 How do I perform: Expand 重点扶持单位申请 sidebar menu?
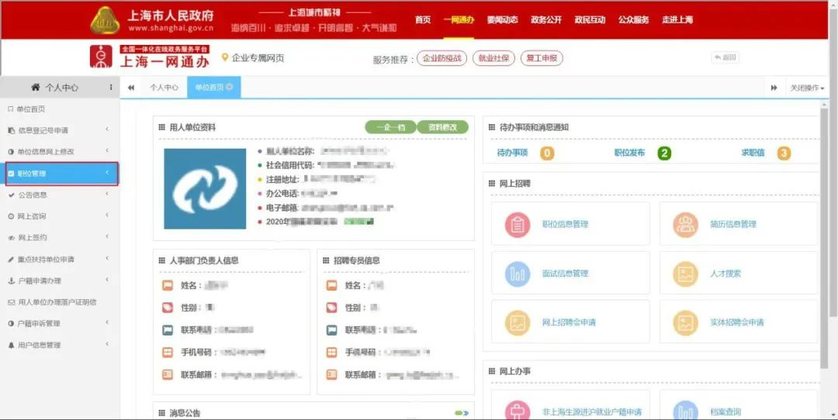point(60,260)
